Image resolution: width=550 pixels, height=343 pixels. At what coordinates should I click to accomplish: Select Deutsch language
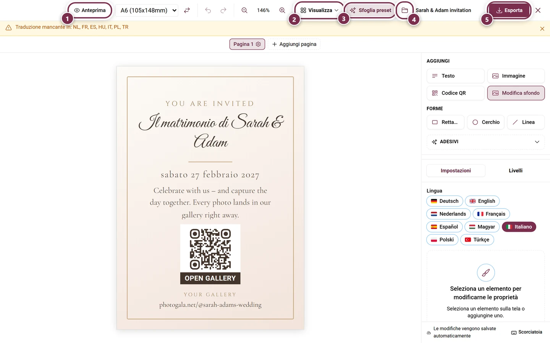click(445, 201)
